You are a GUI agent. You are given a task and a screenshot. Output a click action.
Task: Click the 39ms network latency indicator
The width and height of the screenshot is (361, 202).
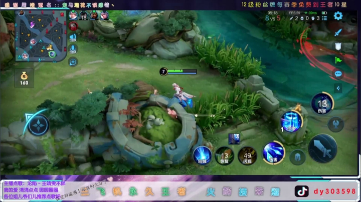click(x=310, y=13)
